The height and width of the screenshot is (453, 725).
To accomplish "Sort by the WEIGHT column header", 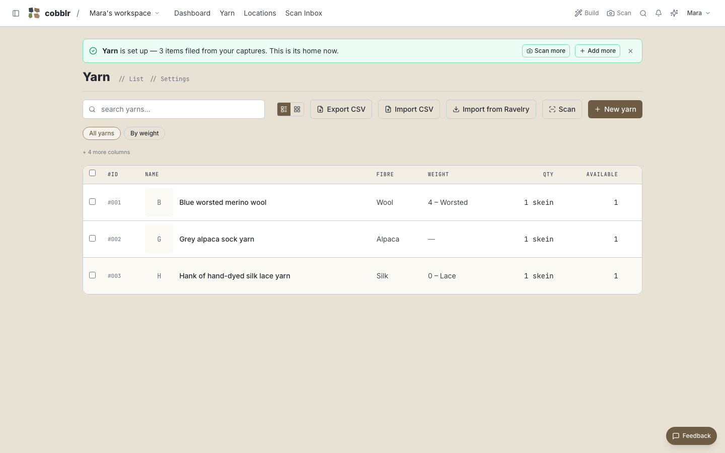I will (438, 175).
